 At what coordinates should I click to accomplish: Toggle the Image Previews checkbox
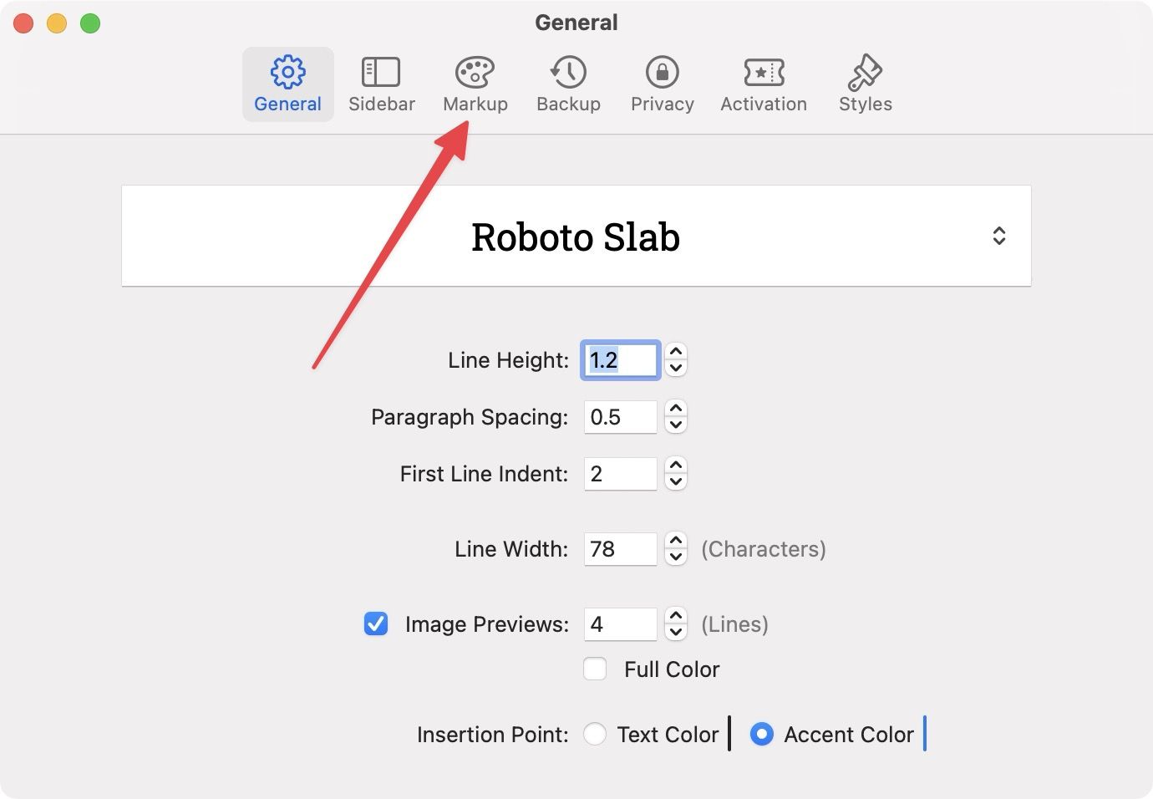pos(376,624)
